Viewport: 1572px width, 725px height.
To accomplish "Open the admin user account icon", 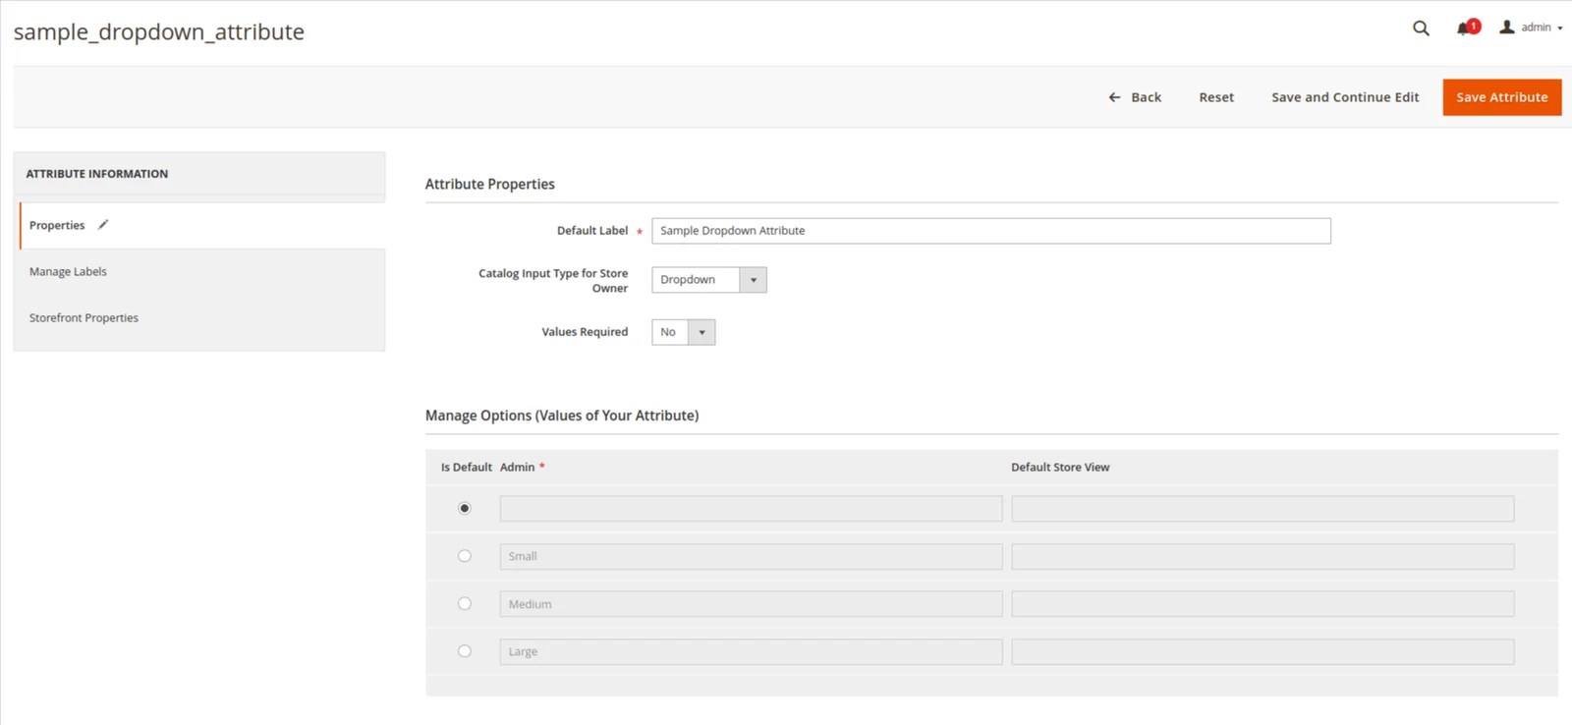I will (x=1506, y=28).
